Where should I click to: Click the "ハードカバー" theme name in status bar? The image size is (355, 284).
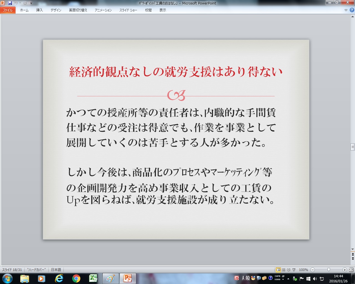tap(36, 270)
